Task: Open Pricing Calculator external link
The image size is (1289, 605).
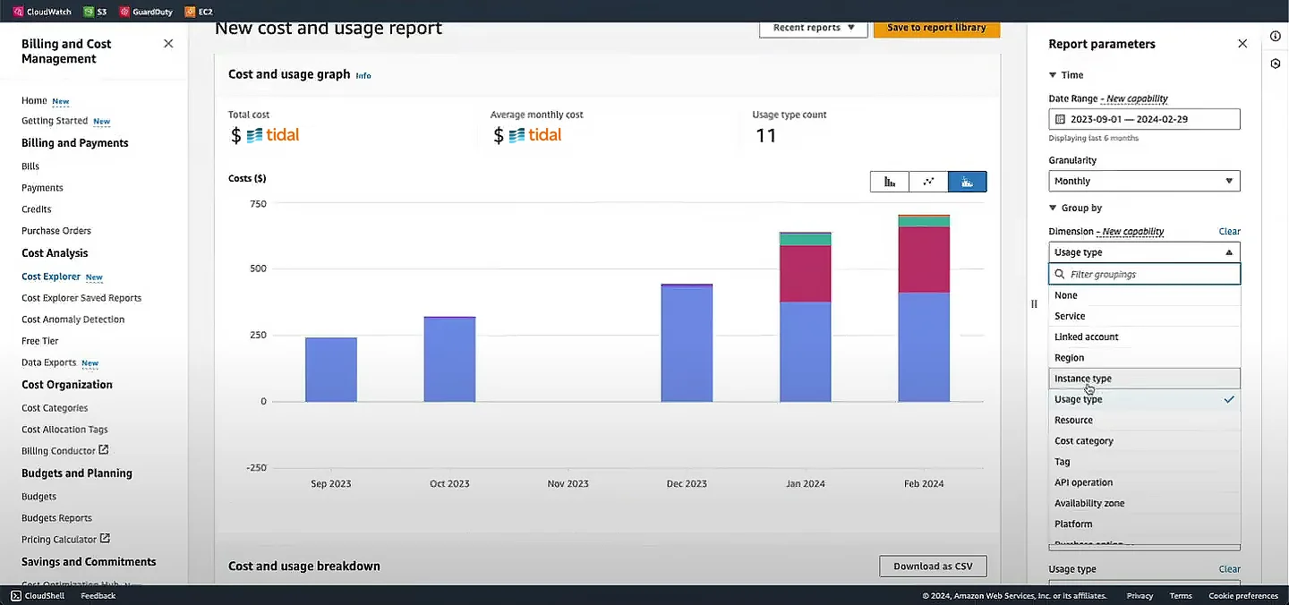Action: (x=65, y=539)
